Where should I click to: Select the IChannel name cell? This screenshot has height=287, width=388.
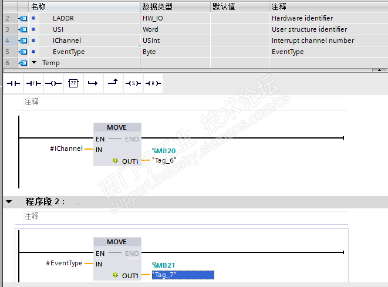coord(84,40)
